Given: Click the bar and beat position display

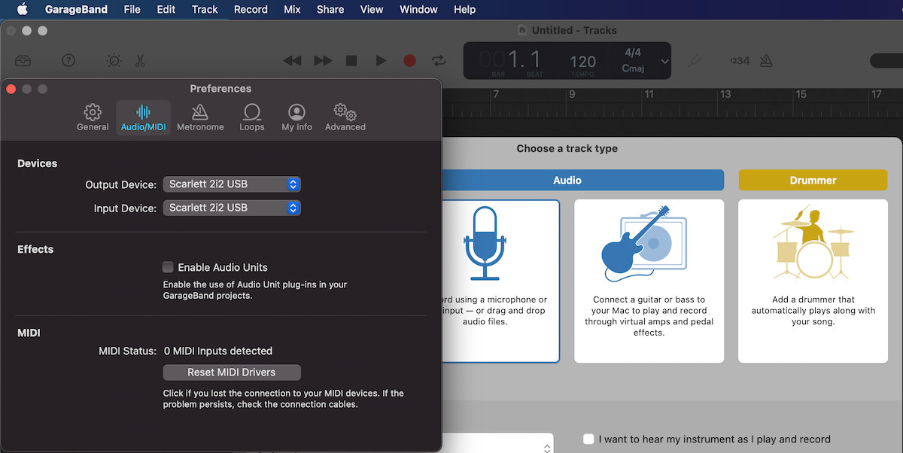Looking at the screenshot, I should click(510, 61).
